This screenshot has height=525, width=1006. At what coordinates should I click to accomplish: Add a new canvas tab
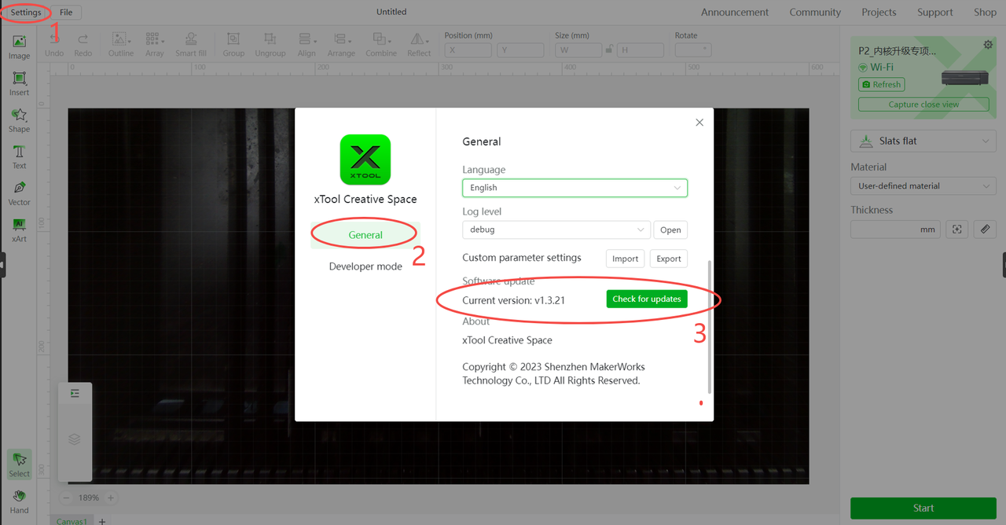(x=102, y=521)
